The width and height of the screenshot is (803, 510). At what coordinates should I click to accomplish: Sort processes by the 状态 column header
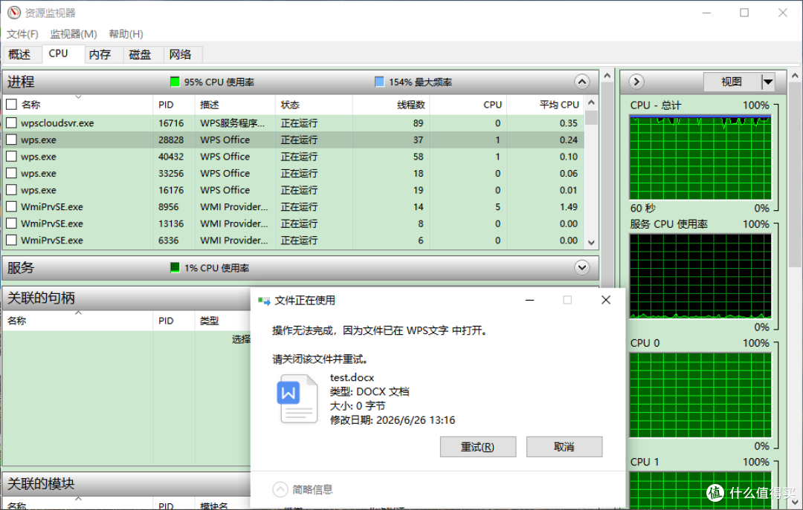(314, 105)
